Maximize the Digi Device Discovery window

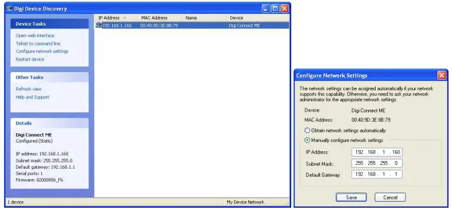click(276, 9)
